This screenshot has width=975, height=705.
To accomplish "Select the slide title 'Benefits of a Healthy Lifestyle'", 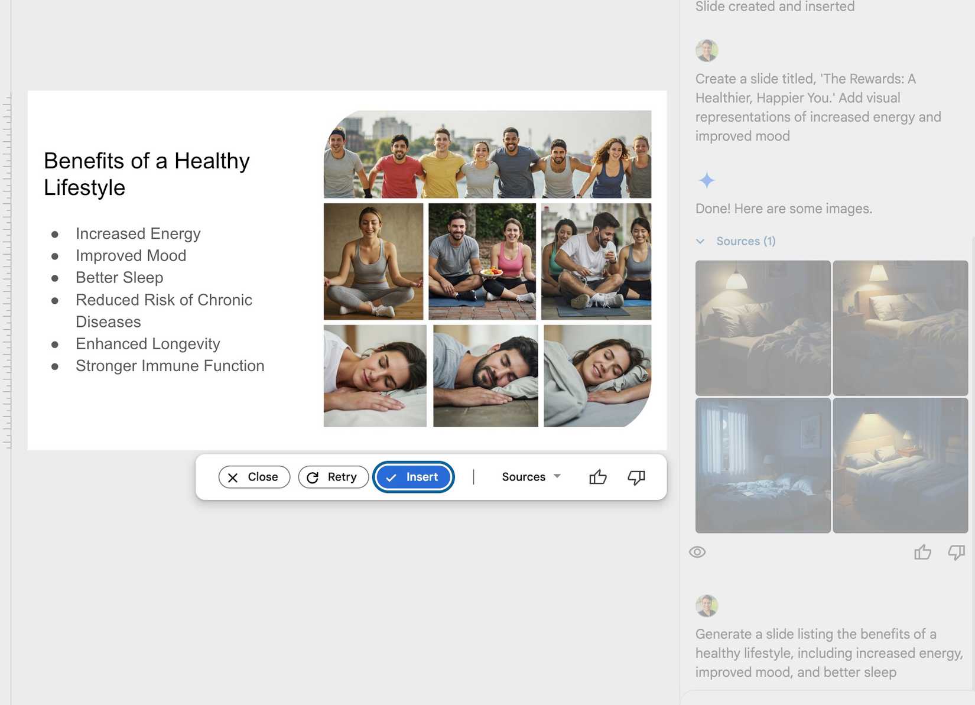I will (x=146, y=173).
